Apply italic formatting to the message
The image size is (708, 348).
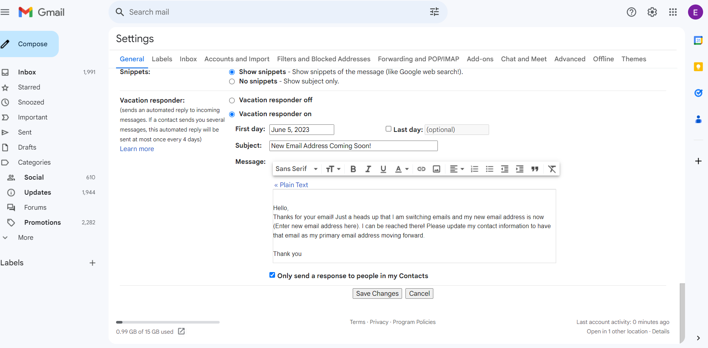(x=368, y=169)
